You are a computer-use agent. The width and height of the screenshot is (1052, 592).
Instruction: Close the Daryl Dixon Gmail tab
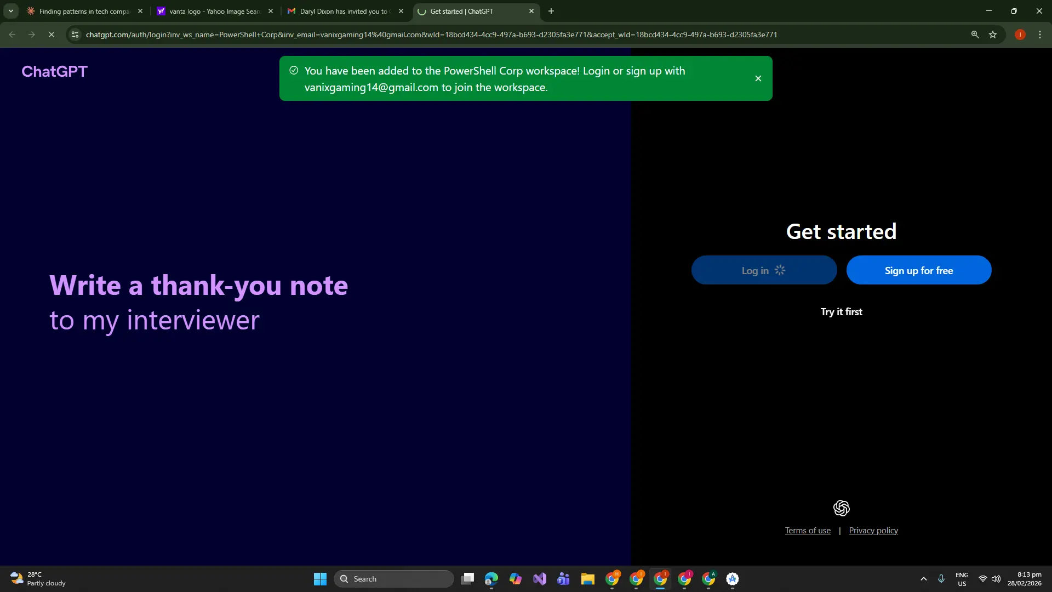pos(401,11)
